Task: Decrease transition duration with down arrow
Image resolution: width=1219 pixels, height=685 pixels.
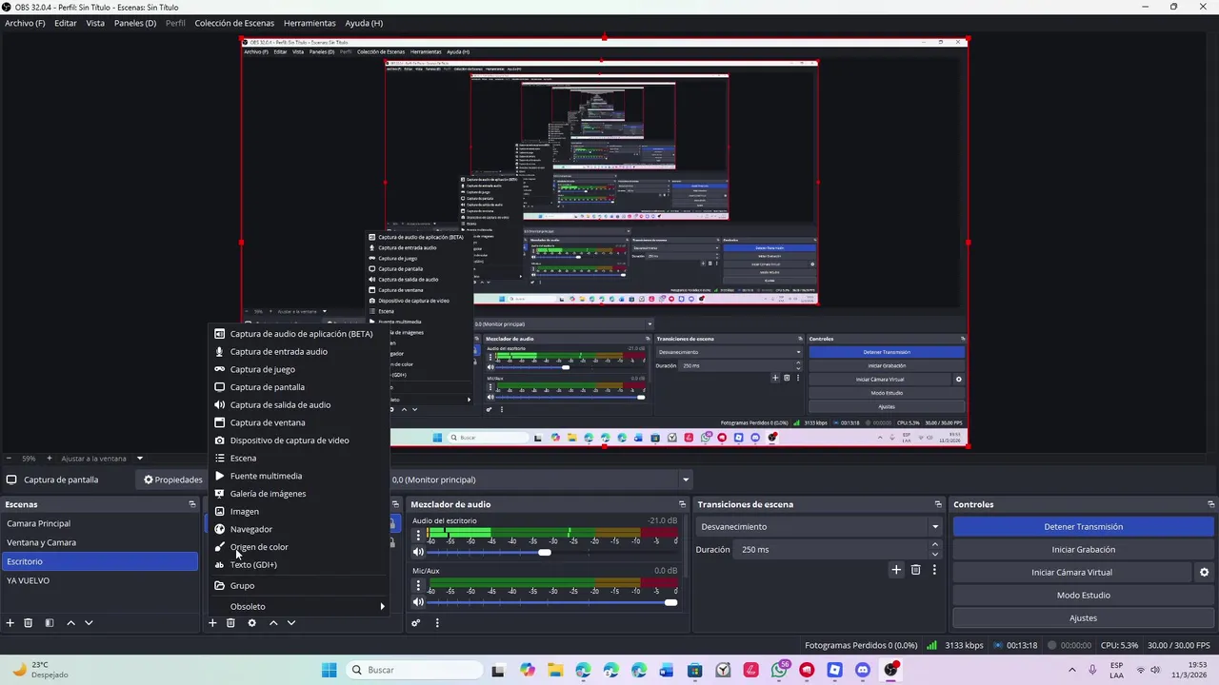Action: [x=935, y=555]
